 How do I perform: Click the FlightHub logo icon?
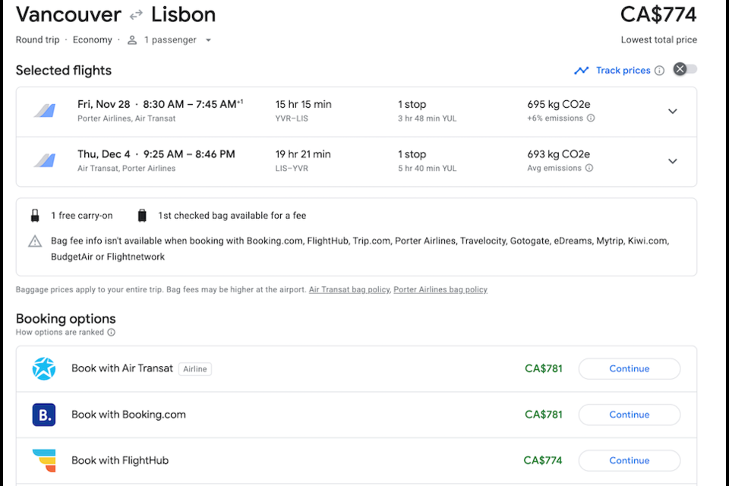pyautogui.click(x=44, y=460)
